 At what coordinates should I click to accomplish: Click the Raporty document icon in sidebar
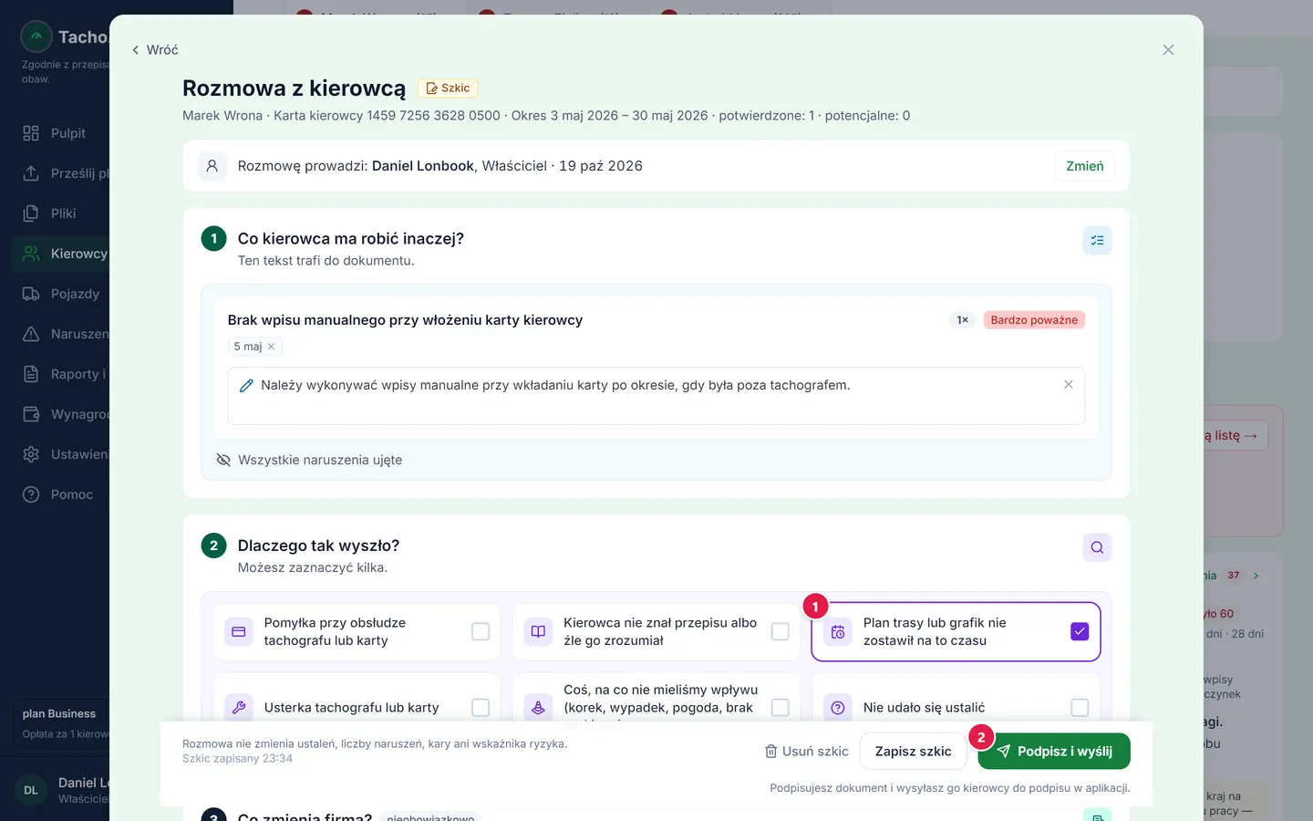pos(31,374)
